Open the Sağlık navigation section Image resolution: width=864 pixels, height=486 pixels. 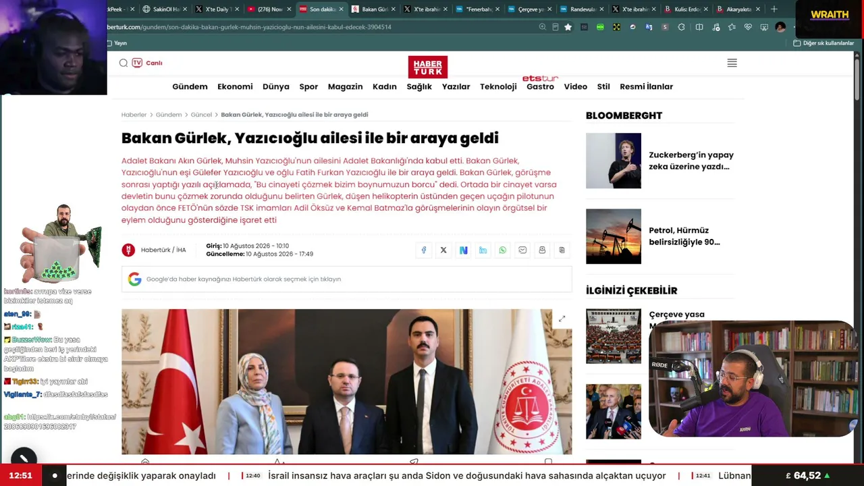(x=419, y=86)
